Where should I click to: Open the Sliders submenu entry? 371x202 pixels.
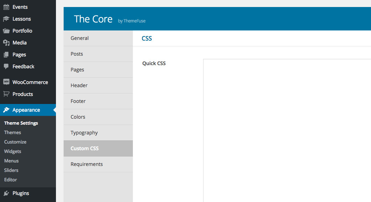click(x=11, y=170)
